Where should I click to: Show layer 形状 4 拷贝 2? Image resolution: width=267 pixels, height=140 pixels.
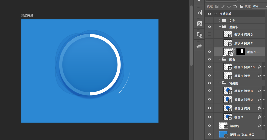click(x=209, y=43)
